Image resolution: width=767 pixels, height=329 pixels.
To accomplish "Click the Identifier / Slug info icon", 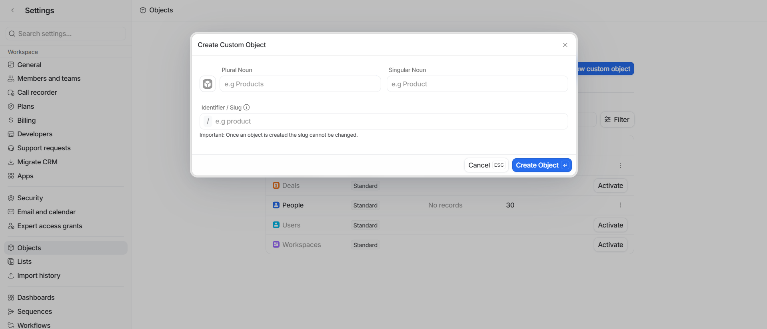I will click(247, 108).
